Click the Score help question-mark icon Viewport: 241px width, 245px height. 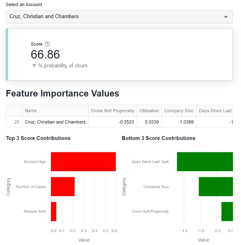click(x=47, y=44)
